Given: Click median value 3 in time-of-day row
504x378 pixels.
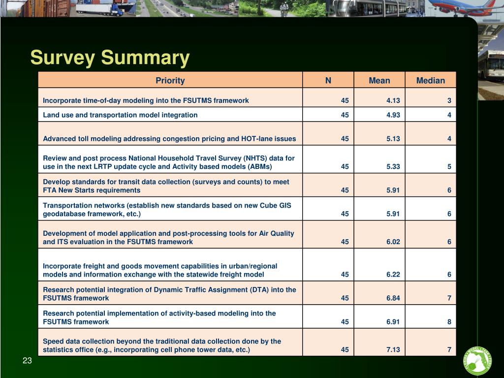Looking at the screenshot, I should (449, 100).
